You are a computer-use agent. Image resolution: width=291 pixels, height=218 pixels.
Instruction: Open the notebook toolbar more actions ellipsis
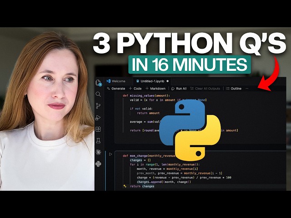pyautogui.click(x=247, y=89)
